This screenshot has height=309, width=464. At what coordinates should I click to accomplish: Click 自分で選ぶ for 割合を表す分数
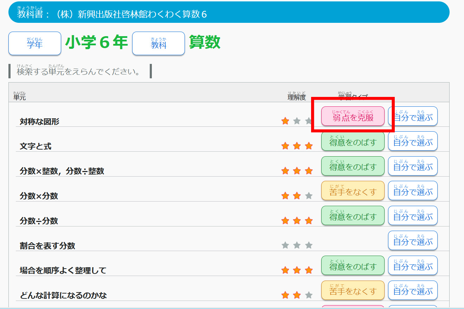tap(413, 241)
